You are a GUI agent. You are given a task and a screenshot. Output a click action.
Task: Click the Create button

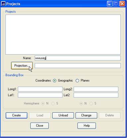17,115
